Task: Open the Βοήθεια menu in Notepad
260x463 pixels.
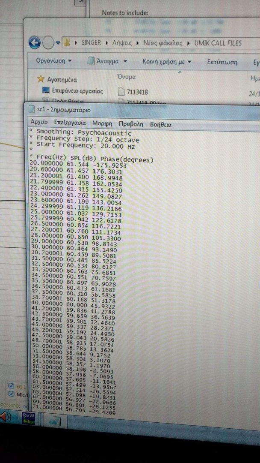Action: click(x=161, y=124)
